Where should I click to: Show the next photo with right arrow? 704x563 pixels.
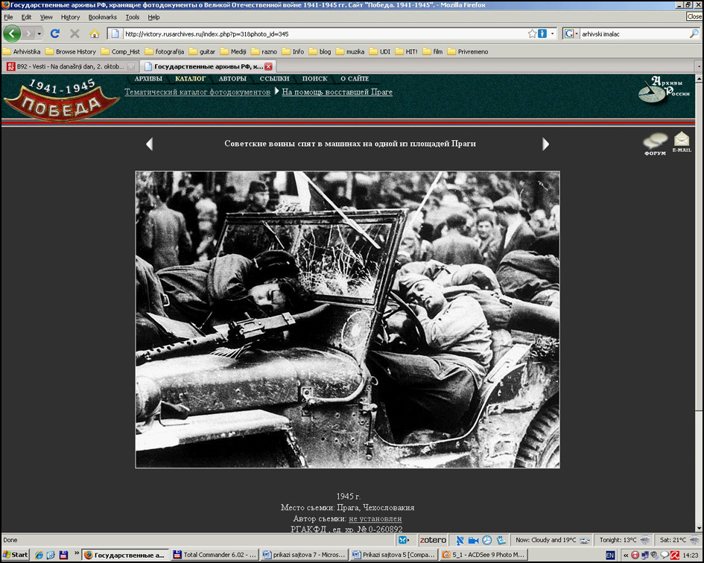pos(545,144)
